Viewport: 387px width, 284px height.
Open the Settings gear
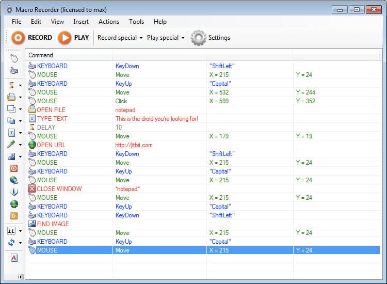point(210,38)
